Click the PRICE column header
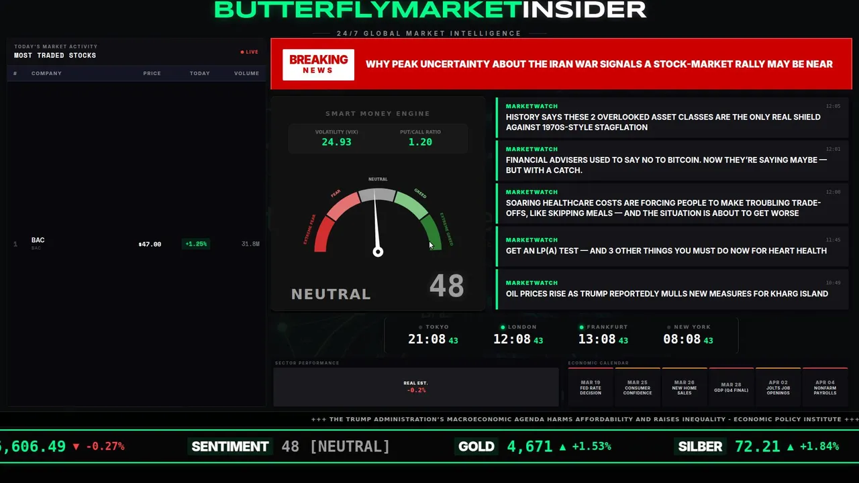The height and width of the screenshot is (483, 859). click(x=152, y=73)
